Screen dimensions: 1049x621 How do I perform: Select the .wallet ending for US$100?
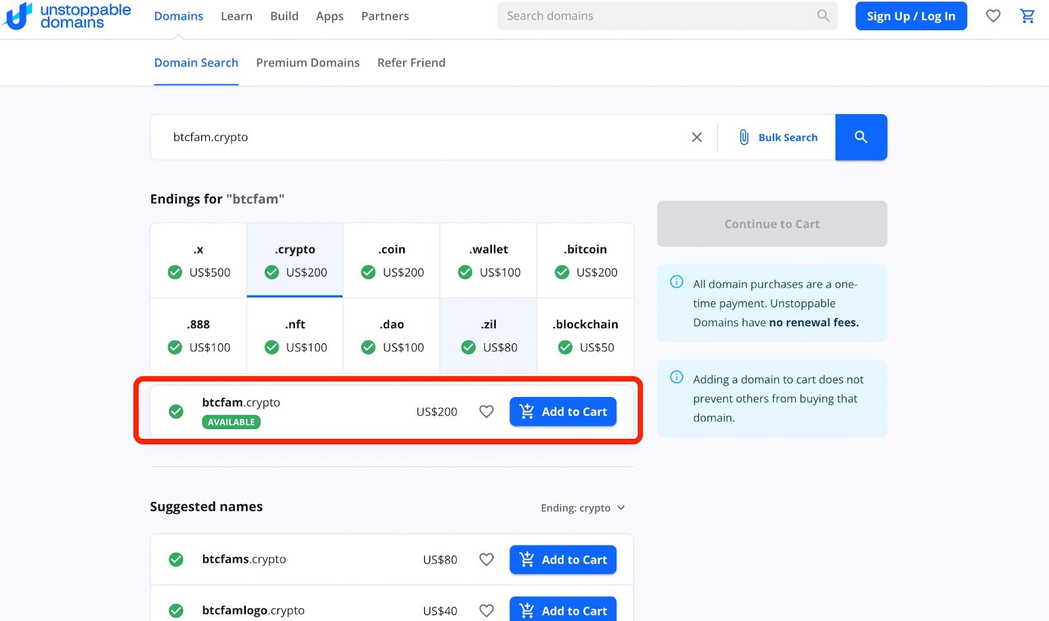click(x=488, y=261)
